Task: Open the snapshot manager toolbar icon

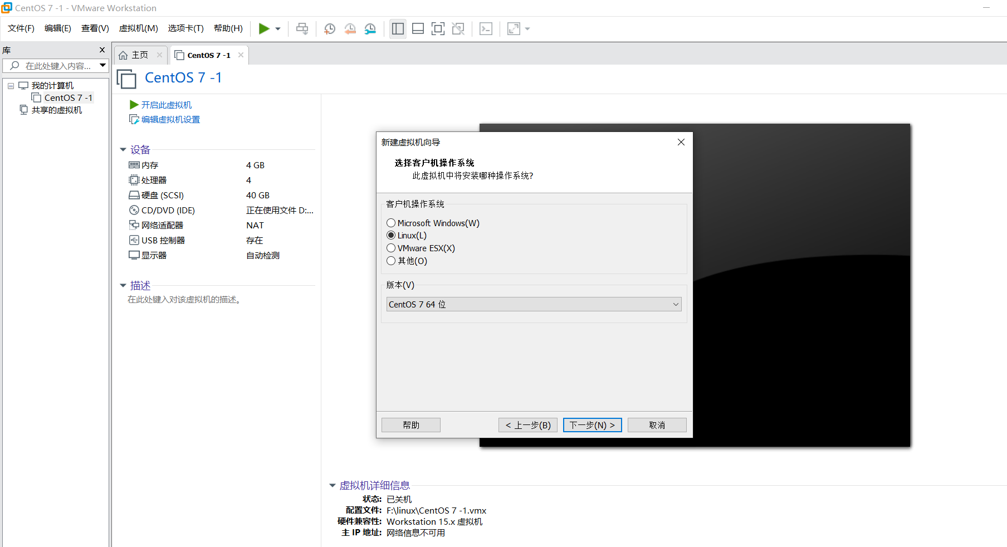Action: pyautogui.click(x=370, y=28)
